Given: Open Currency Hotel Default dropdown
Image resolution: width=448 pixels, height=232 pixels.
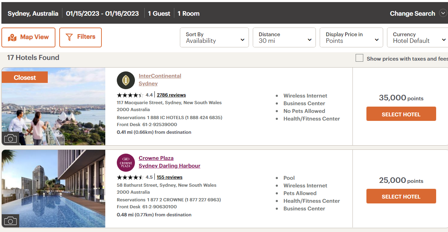Looking at the screenshot, I should [418, 38].
